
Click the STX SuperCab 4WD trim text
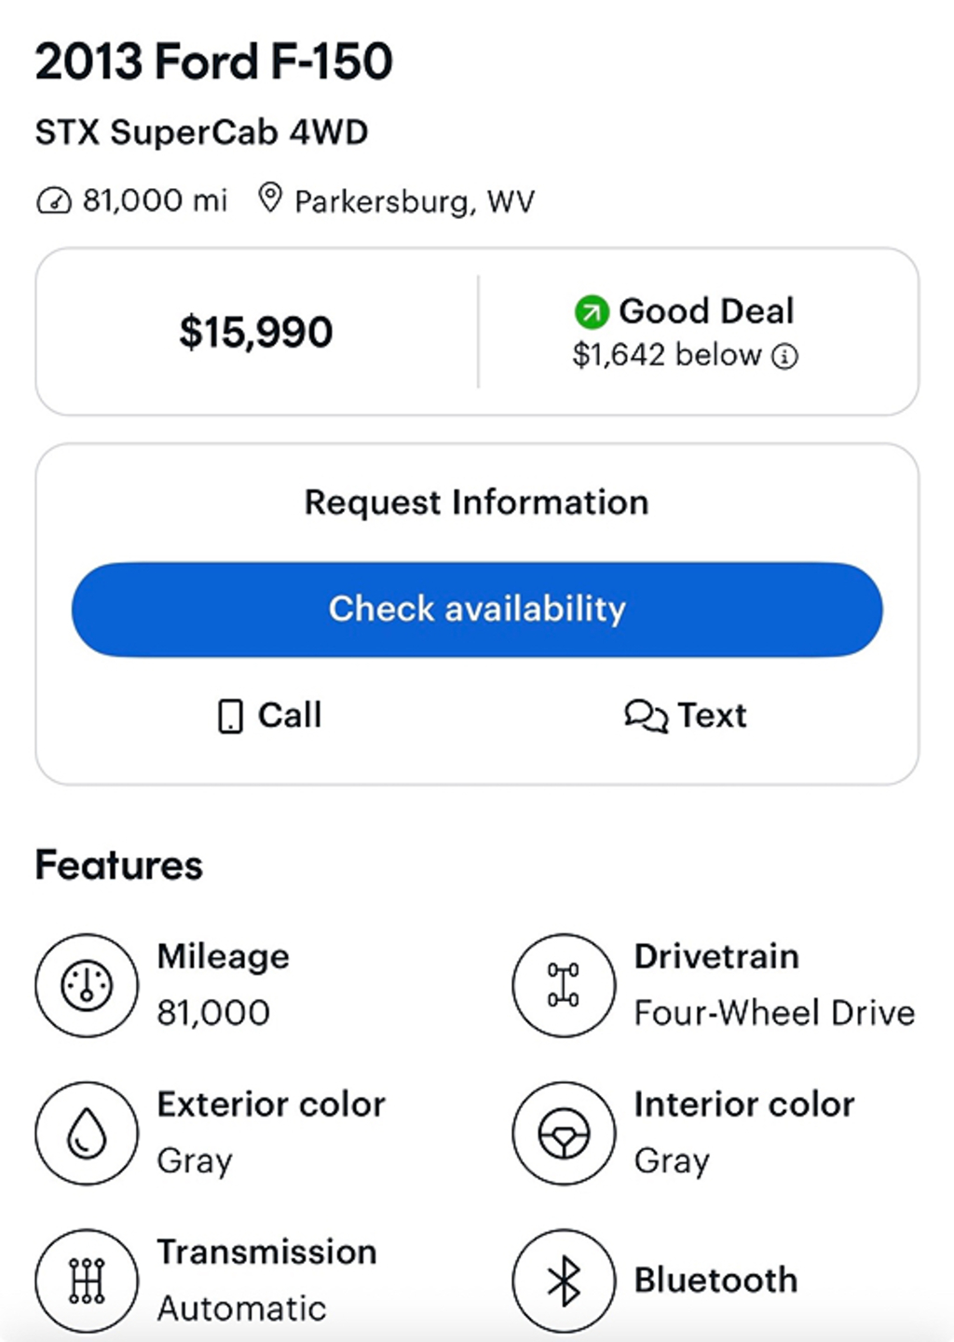click(x=202, y=132)
